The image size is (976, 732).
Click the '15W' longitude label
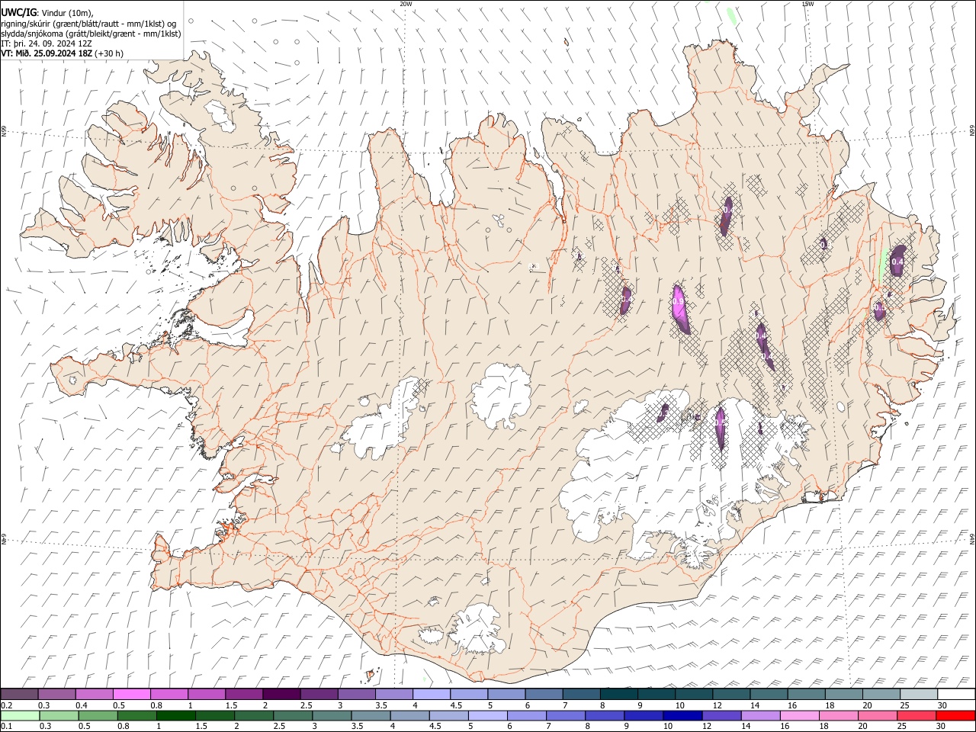pos(807,4)
